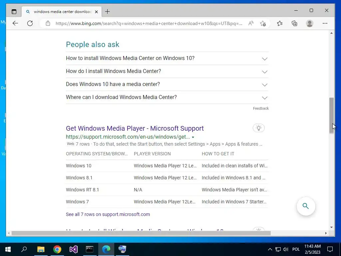
Task: Open See all 7 rows on support.microsoft.com
Action: [x=108, y=214]
